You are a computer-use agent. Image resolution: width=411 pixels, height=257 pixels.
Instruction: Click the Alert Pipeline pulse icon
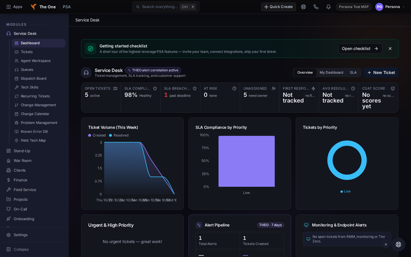point(199,225)
